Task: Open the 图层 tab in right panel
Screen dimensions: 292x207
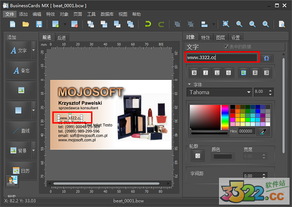Action: pos(220,38)
